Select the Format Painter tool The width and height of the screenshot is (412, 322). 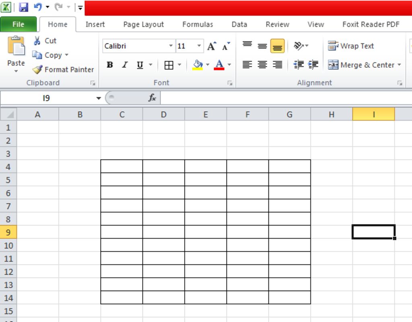[x=63, y=70]
